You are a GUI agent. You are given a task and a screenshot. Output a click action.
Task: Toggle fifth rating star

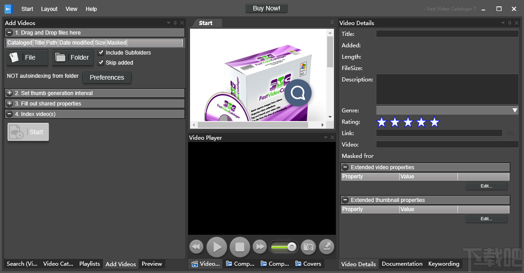[x=434, y=122]
